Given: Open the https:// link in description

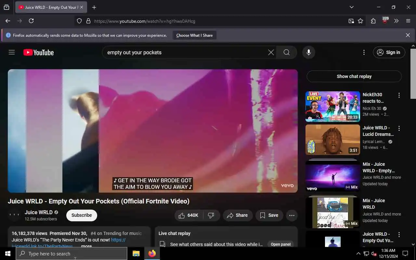Looking at the screenshot, I should 118,240.
